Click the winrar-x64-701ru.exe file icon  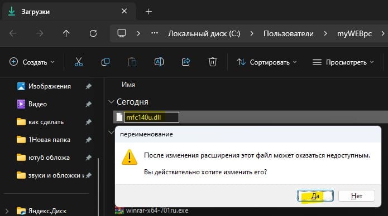119,210
